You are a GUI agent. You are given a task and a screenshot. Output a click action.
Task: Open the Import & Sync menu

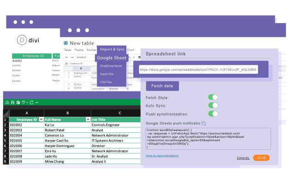tap(112, 49)
